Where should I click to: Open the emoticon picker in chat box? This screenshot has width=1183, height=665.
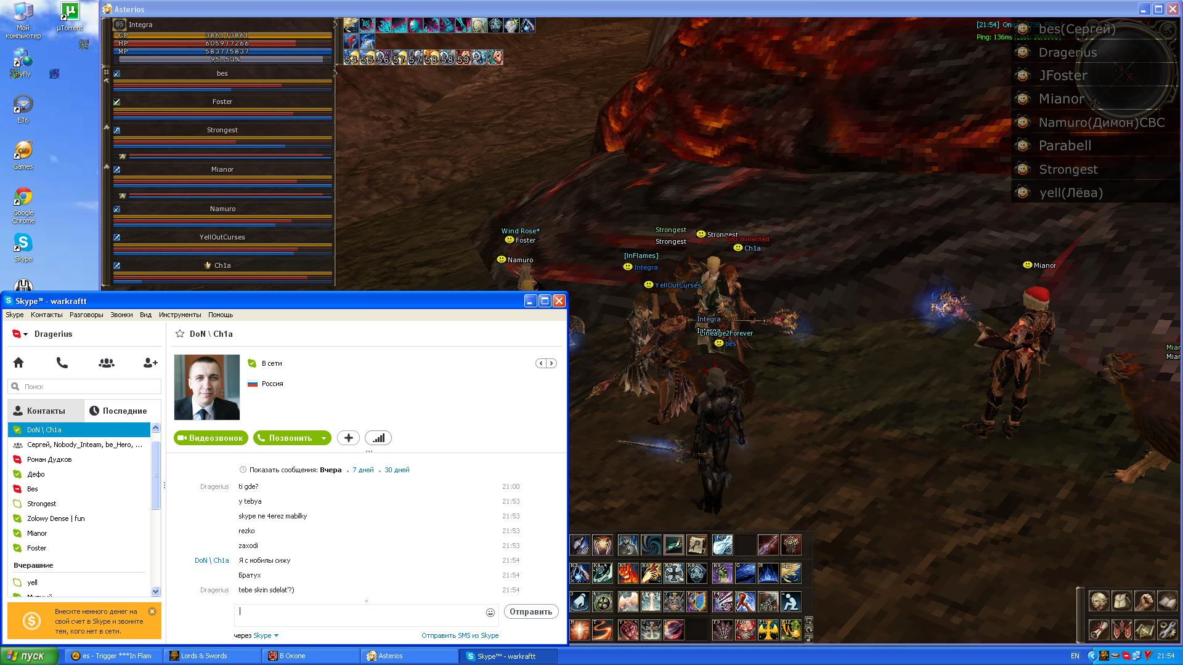(490, 612)
